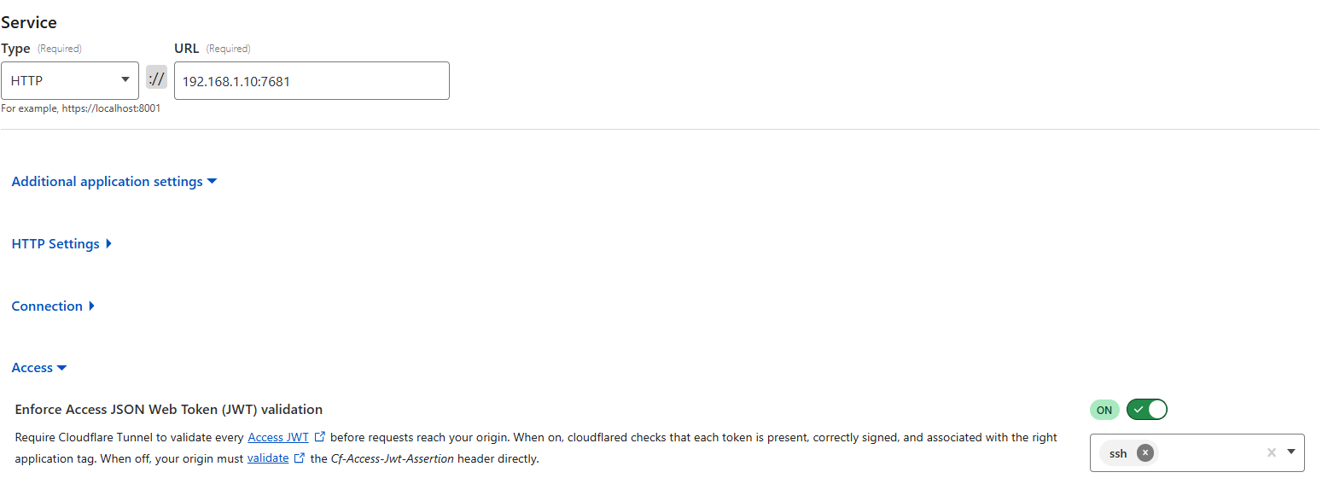
Task: Expand the Connection section
Action: click(x=53, y=306)
